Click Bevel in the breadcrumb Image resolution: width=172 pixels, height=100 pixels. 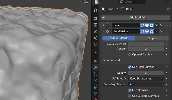click(x=130, y=9)
